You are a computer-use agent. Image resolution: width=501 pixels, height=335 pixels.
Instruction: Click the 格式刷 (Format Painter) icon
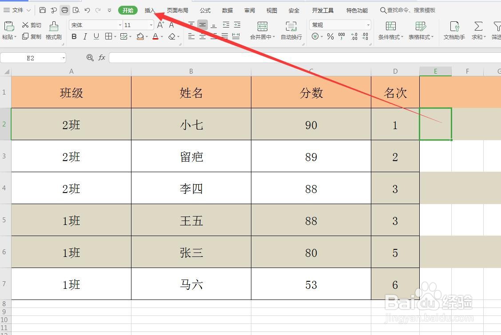pyautogui.click(x=53, y=31)
